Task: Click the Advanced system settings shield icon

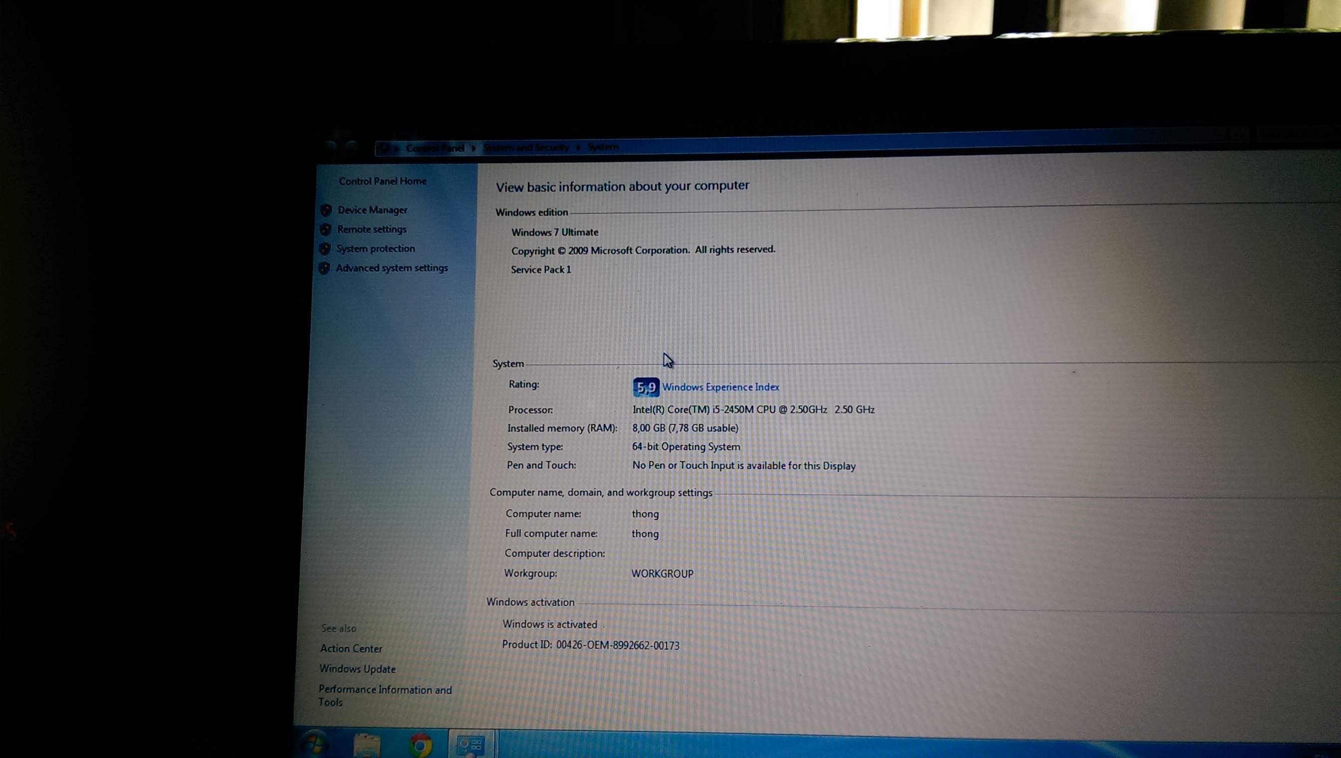Action: point(324,268)
